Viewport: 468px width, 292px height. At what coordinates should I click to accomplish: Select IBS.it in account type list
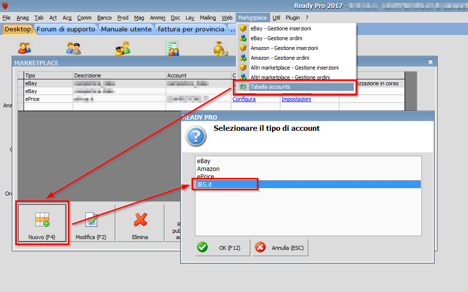point(308,184)
